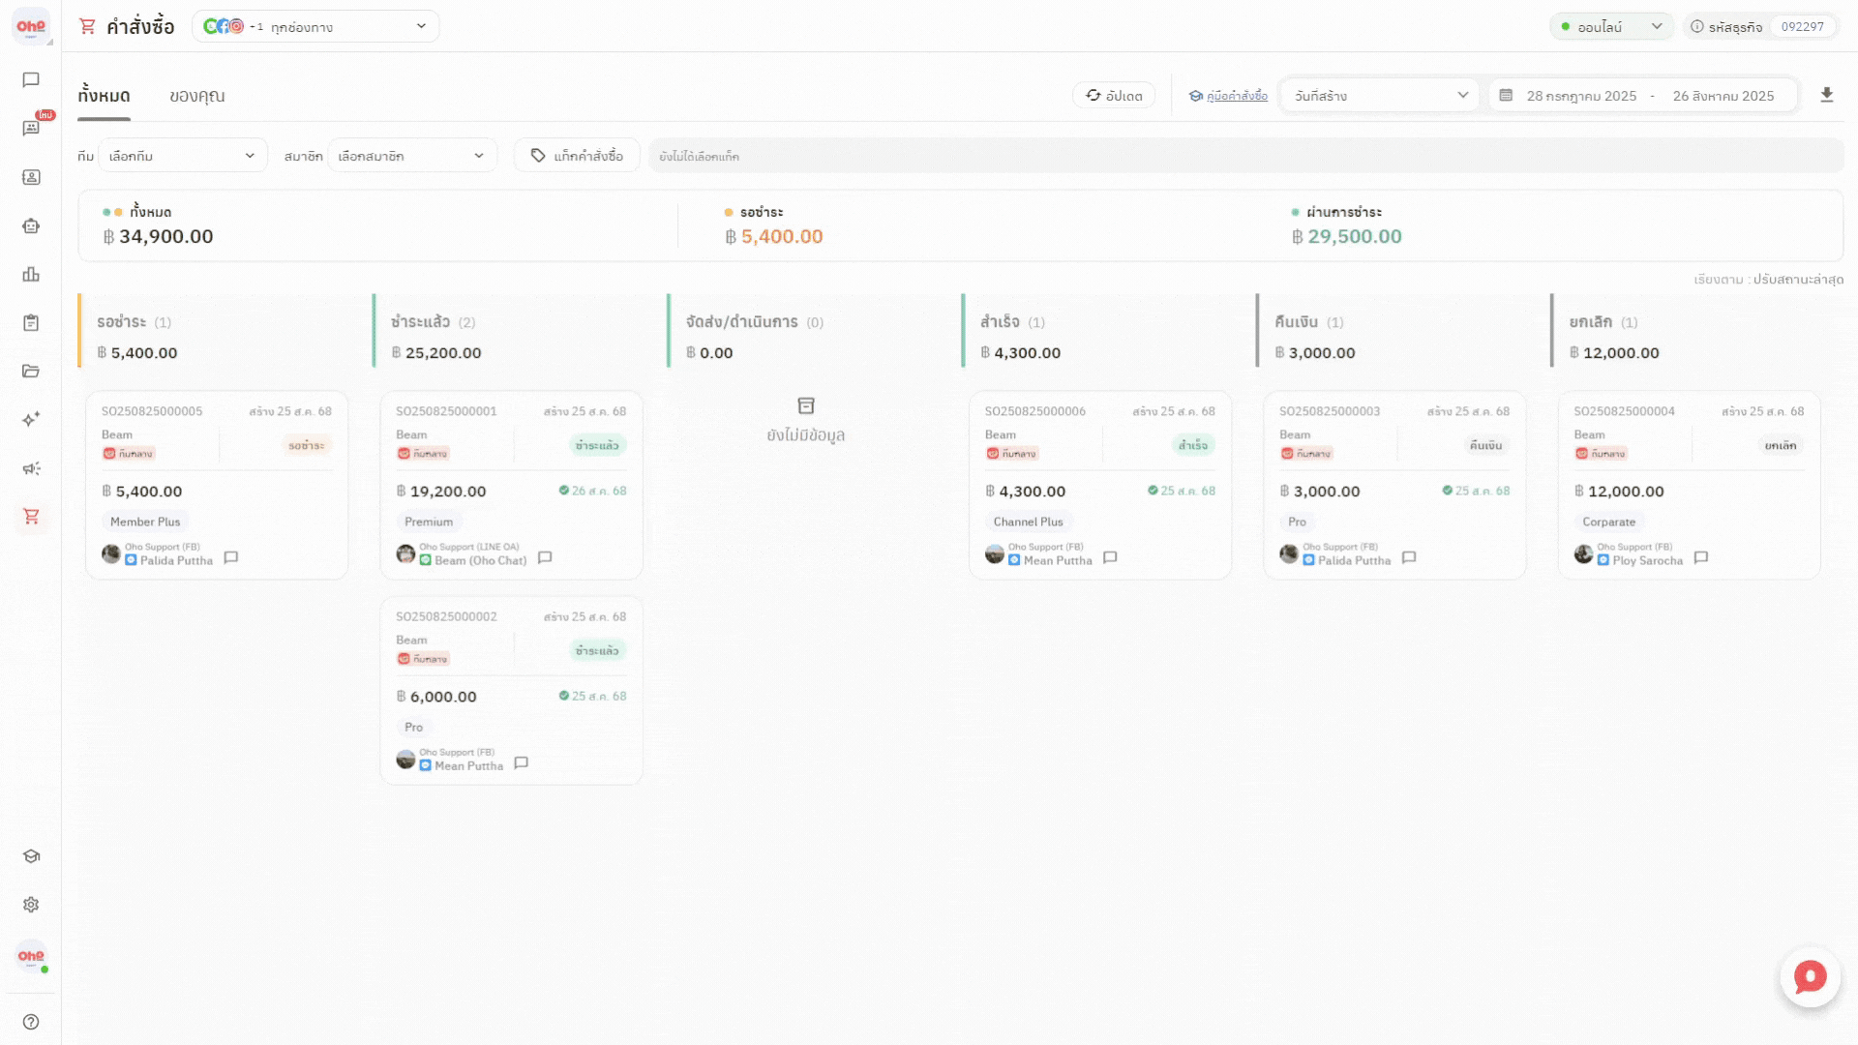Click the อัปเดต refresh button
This screenshot has width=1858, height=1045.
pyautogui.click(x=1114, y=95)
